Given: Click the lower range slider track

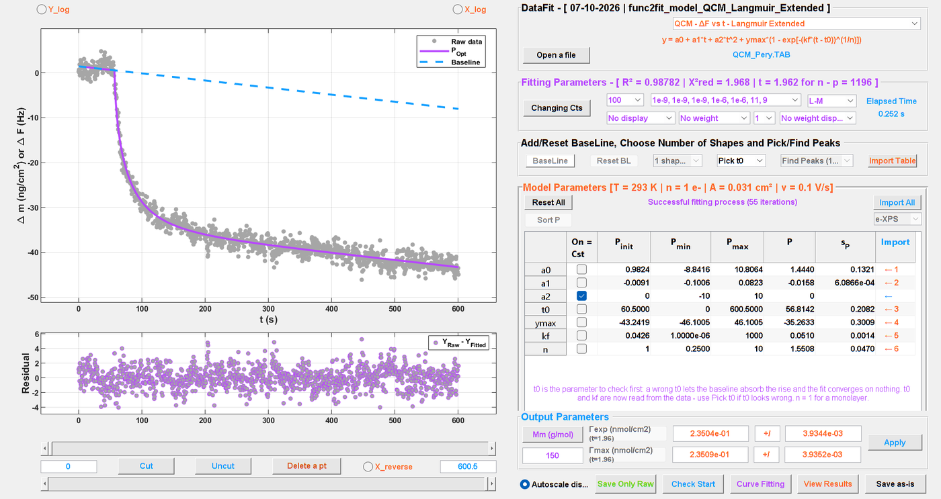Looking at the screenshot, I should click(269, 484).
